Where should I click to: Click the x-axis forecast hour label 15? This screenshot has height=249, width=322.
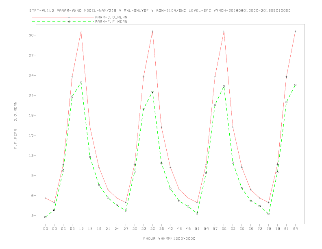pyautogui.click(x=90, y=229)
